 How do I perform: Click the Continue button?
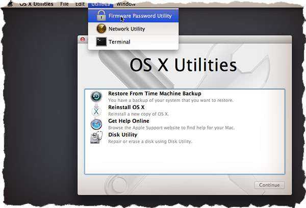[x=269, y=185]
